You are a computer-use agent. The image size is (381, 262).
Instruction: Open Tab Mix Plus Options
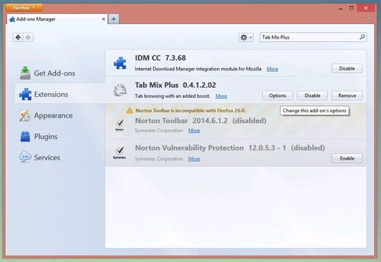pos(277,96)
